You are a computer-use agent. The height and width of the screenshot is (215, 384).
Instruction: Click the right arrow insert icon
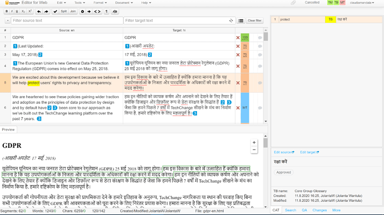[89, 12]
